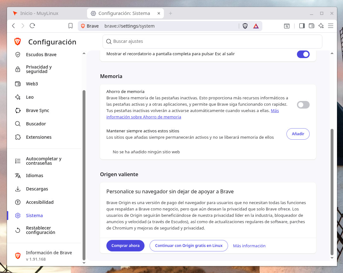Screen dimensions: 343x273
Task: Click the wallet icon beside Web3
Action: tap(18, 84)
